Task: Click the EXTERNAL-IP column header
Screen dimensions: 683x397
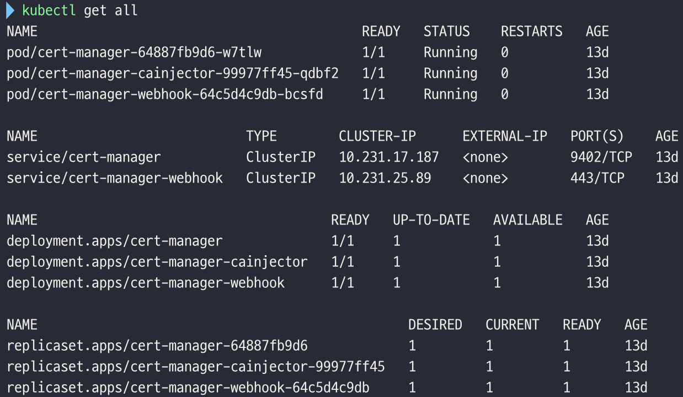Action: [x=505, y=136]
